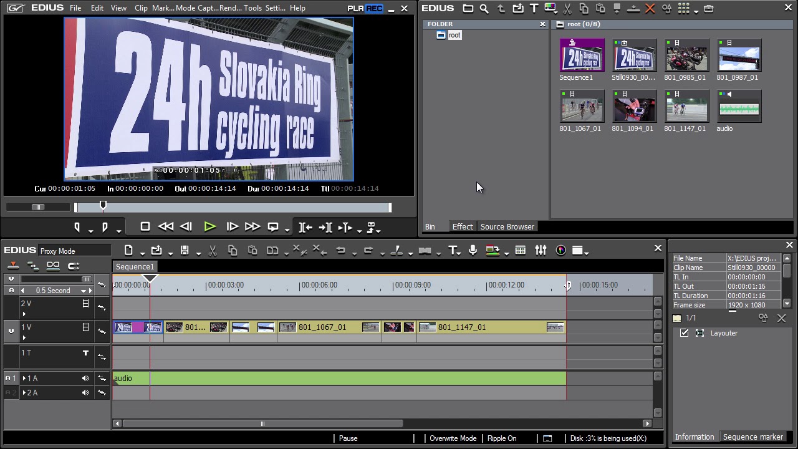The image size is (798, 449).
Task: Click the PLR player mode button
Action: coord(356,9)
